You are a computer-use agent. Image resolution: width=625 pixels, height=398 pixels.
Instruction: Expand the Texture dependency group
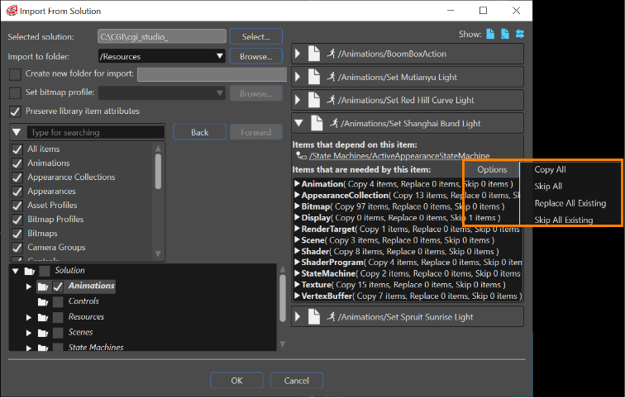(297, 285)
